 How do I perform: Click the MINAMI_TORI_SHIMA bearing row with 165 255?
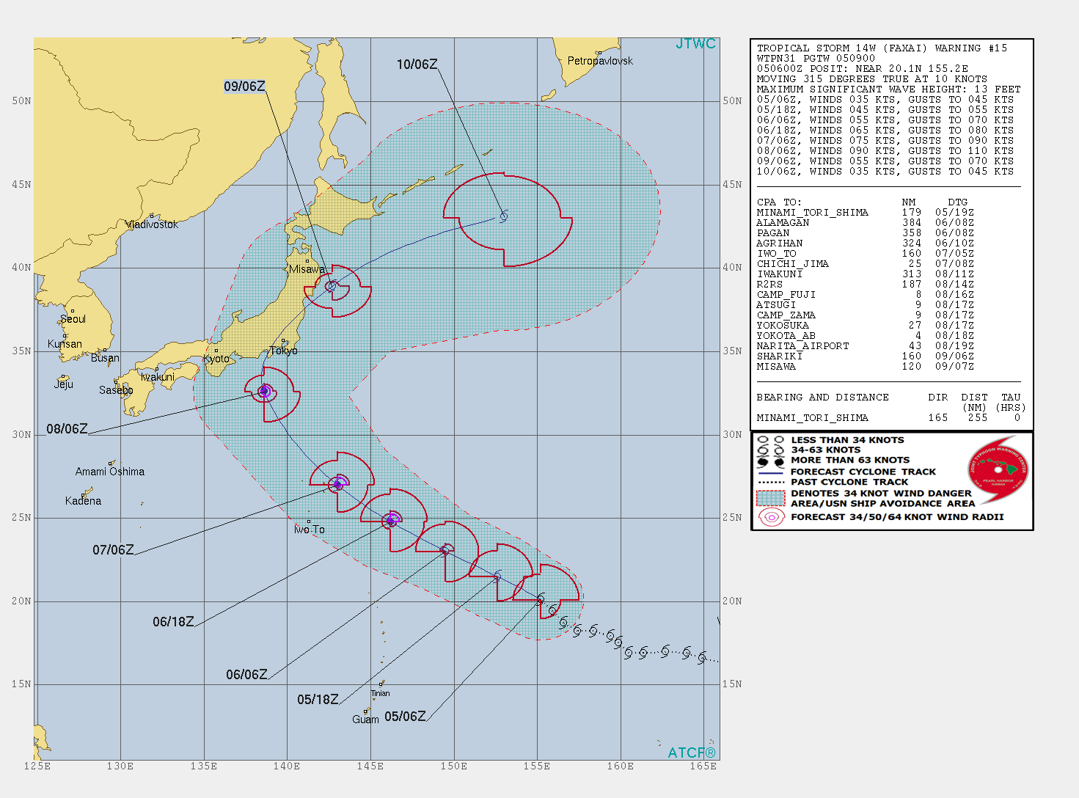coord(889,418)
